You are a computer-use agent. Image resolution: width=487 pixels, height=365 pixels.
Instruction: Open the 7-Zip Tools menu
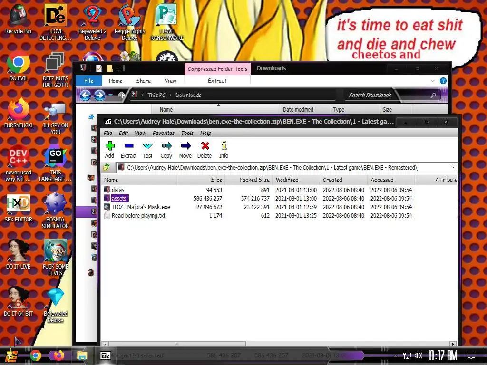tap(187, 133)
